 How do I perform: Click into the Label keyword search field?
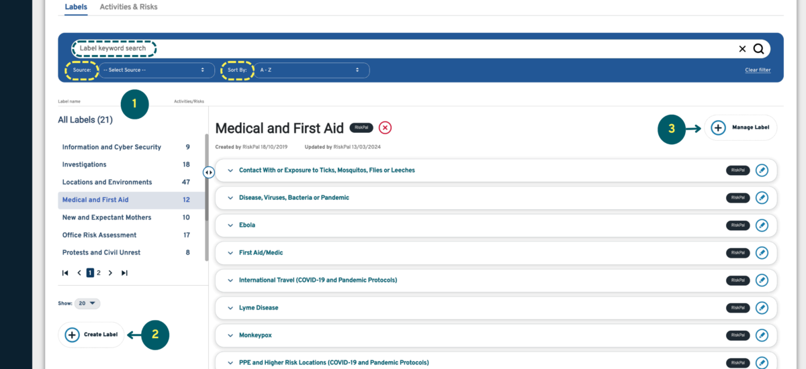point(403,49)
